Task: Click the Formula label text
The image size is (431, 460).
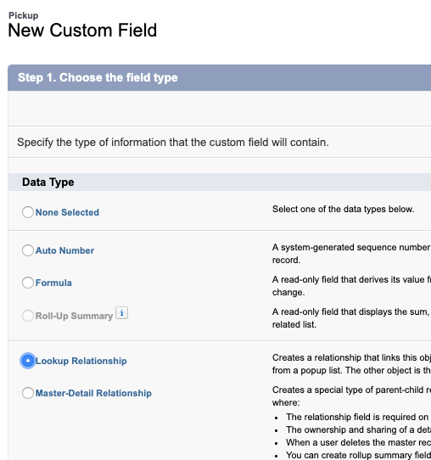Action: click(x=53, y=283)
